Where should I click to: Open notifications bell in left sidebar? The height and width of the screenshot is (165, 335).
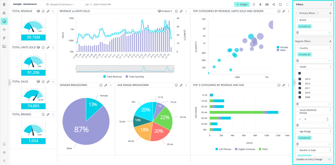click(x=4, y=144)
